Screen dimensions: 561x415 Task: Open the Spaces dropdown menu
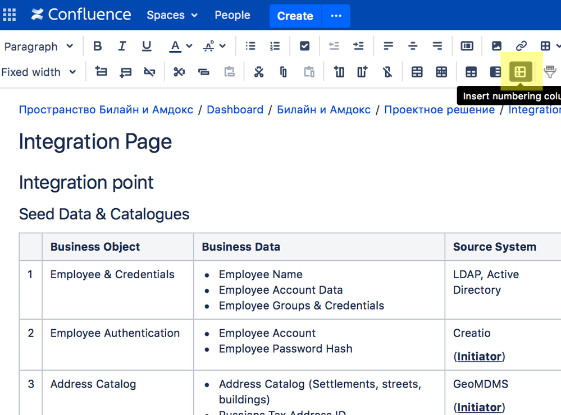(172, 15)
